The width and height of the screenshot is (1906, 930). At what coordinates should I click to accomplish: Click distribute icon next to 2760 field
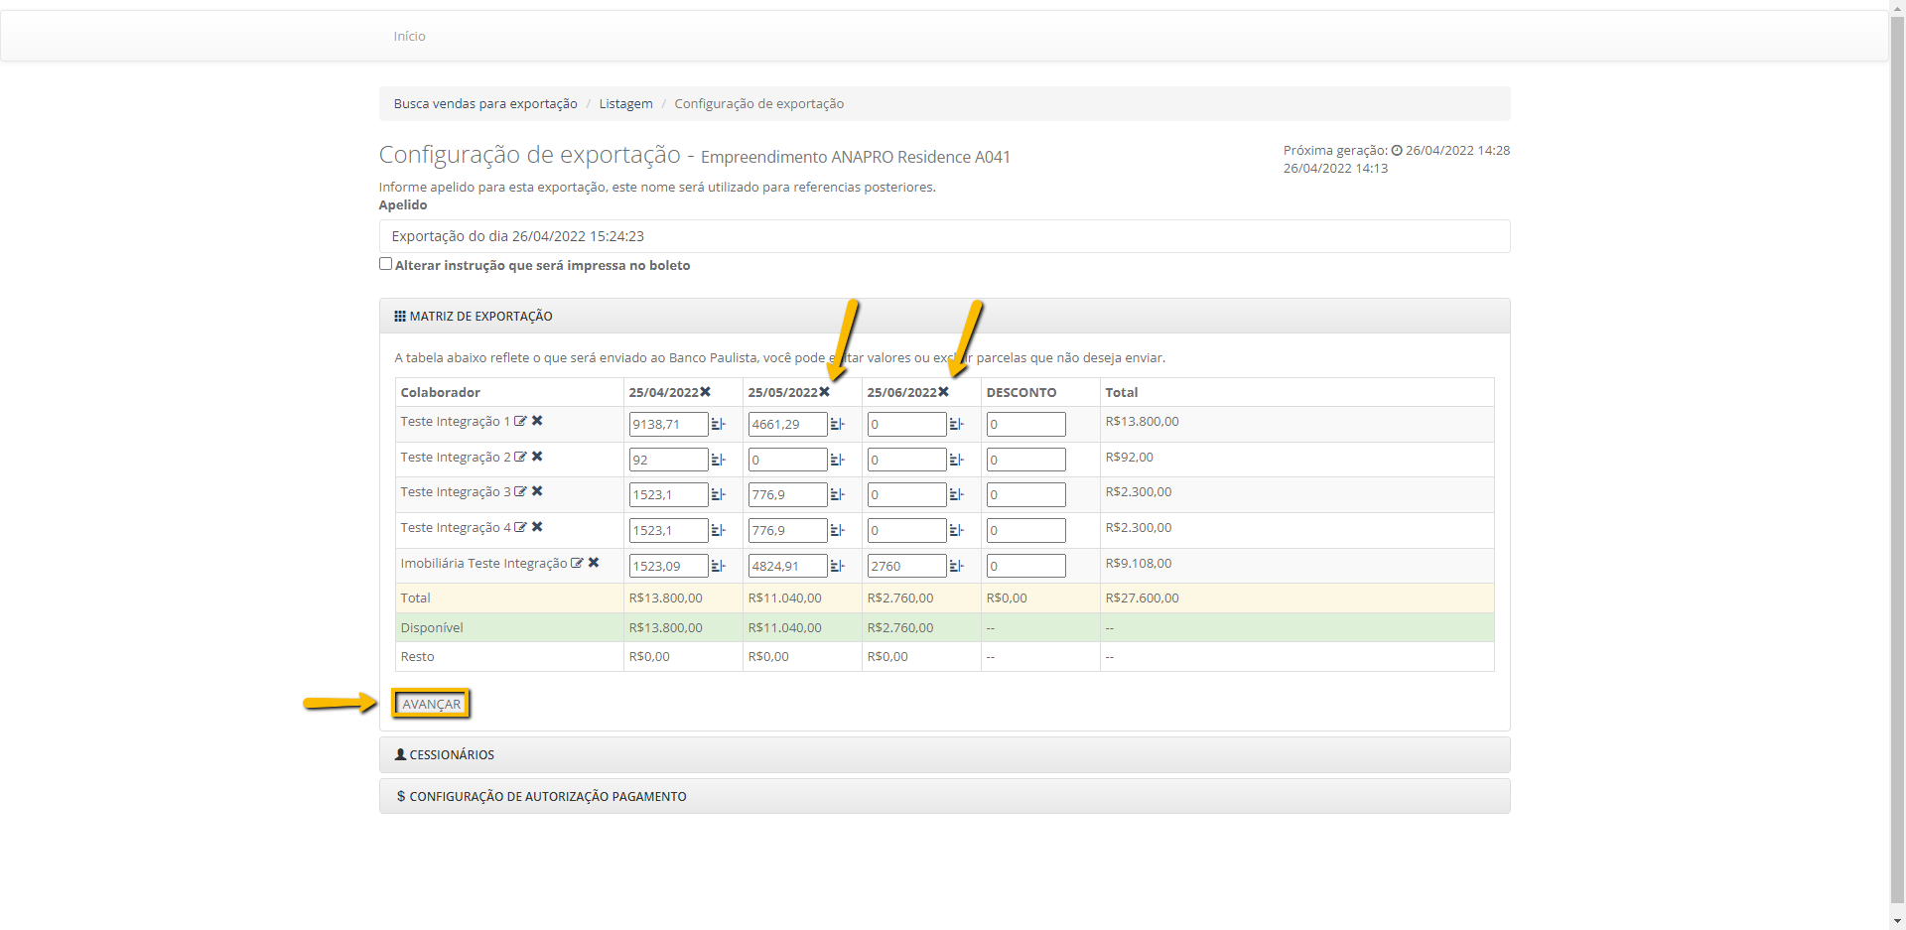pos(956,566)
